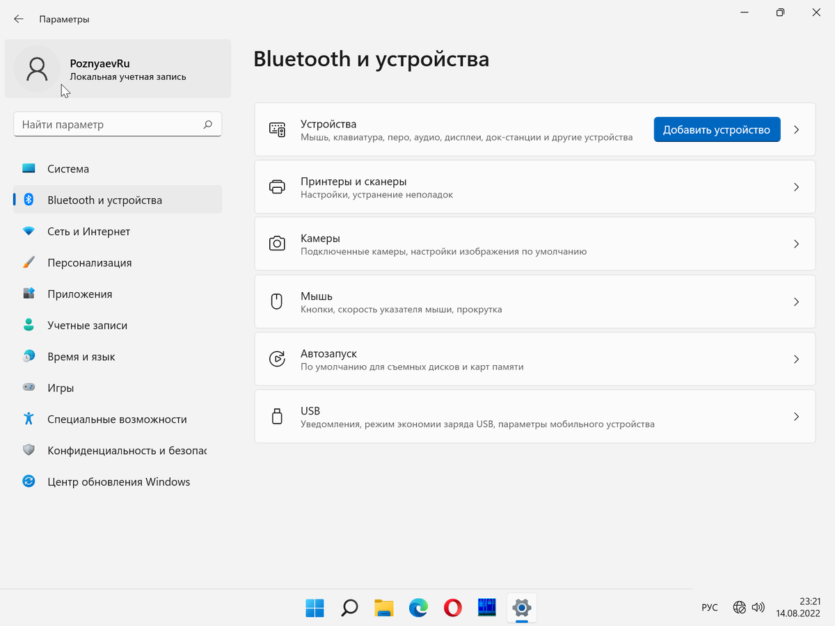Launch Microsoft Edge from taskbar
This screenshot has height=626, width=835.
[x=418, y=608]
